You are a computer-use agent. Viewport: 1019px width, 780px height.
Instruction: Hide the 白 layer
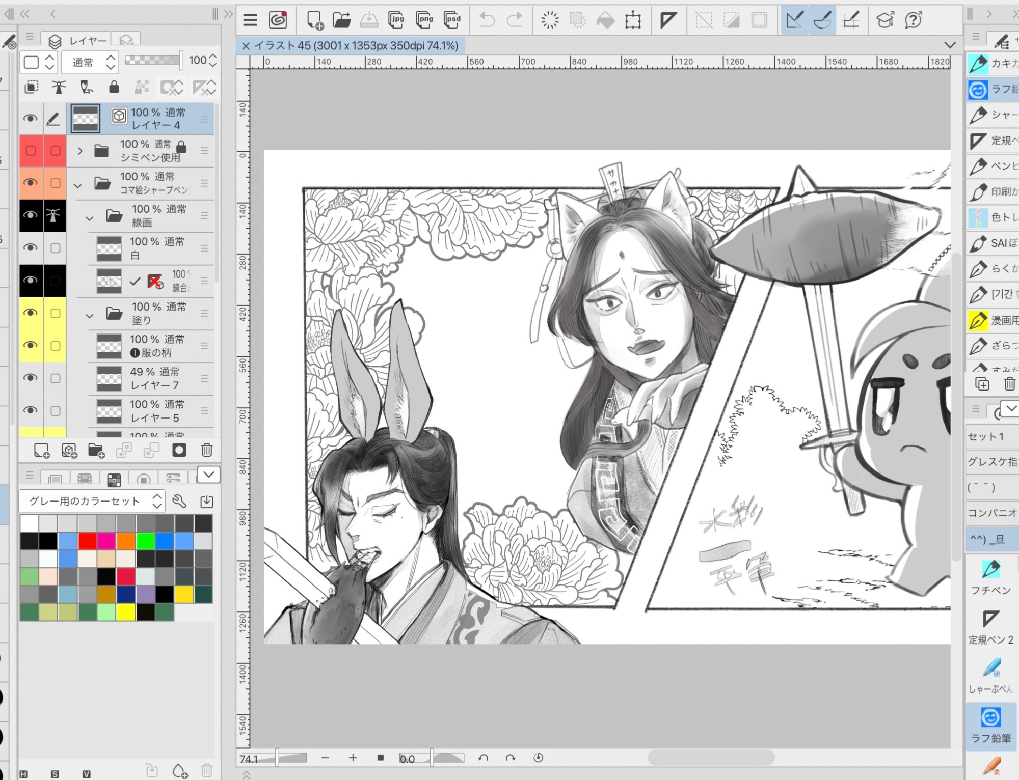click(31, 248)
